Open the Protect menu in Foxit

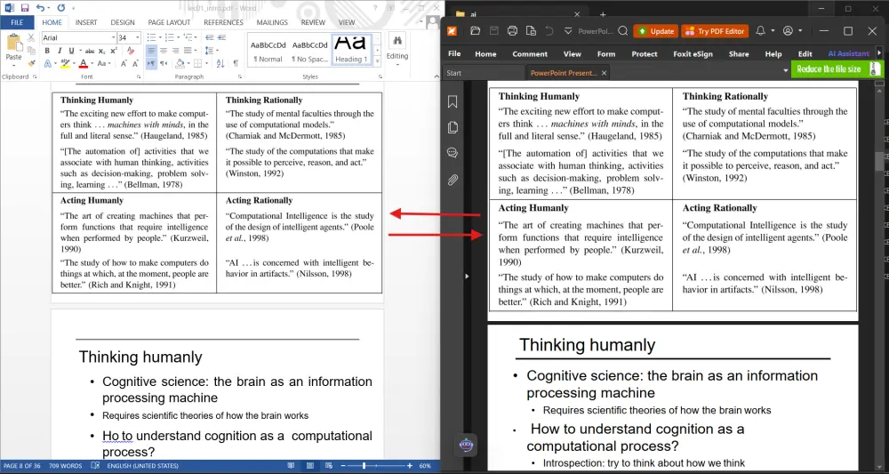coord(644,54)
